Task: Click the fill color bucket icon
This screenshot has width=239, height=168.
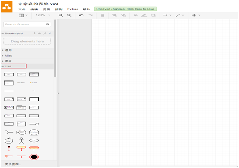Action: click(x=136, y=15)
